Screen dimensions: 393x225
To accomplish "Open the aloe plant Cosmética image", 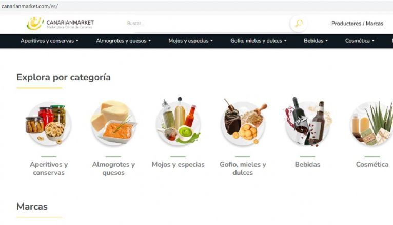I will 372,123.
